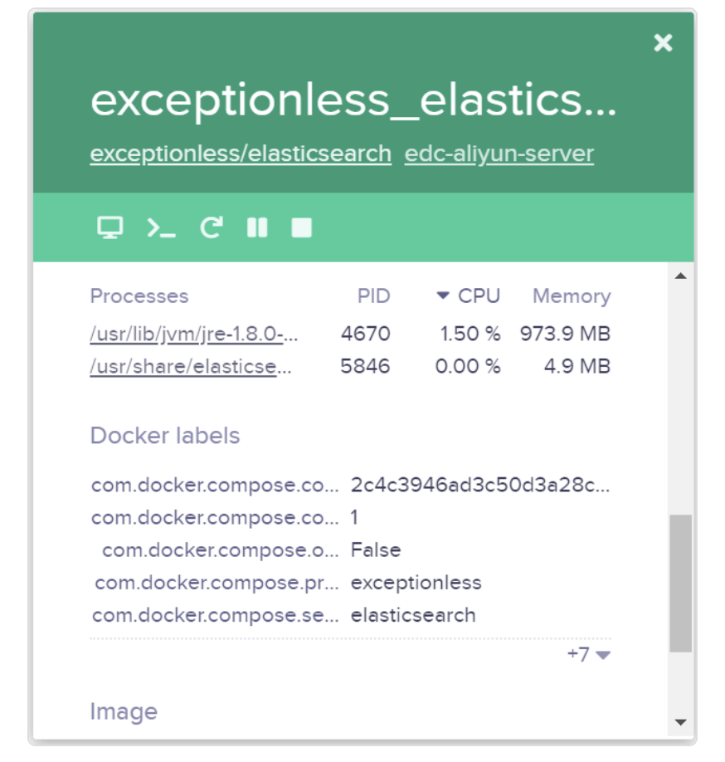This screenshot has width=725, height=762.
Task: Open exec shell terminal icon
Action: point(161,227)
